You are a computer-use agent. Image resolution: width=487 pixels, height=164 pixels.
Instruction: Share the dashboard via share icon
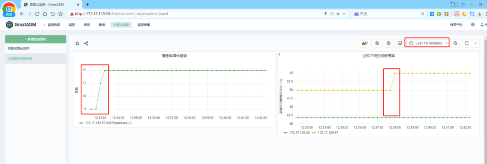(86, 44)
